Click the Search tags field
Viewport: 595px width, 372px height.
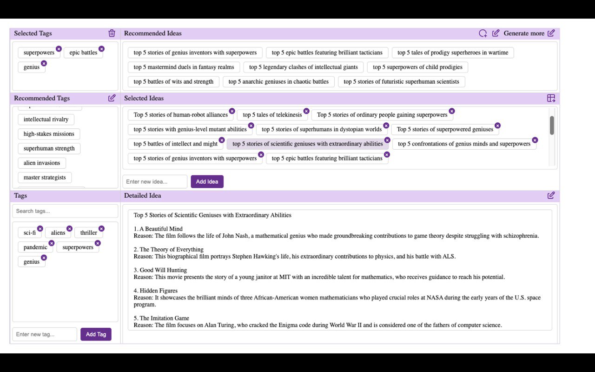65,211
